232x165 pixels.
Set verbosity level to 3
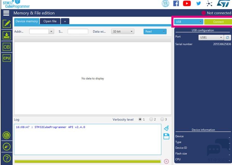coord(162,120)
